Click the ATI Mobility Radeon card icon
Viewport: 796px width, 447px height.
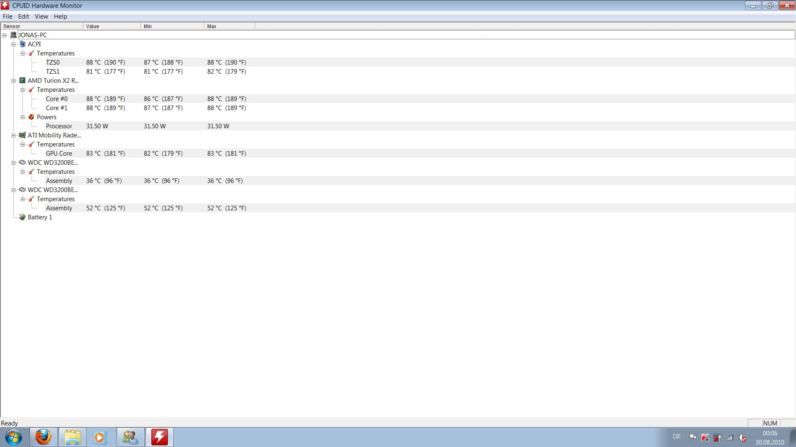click(22, 135)
